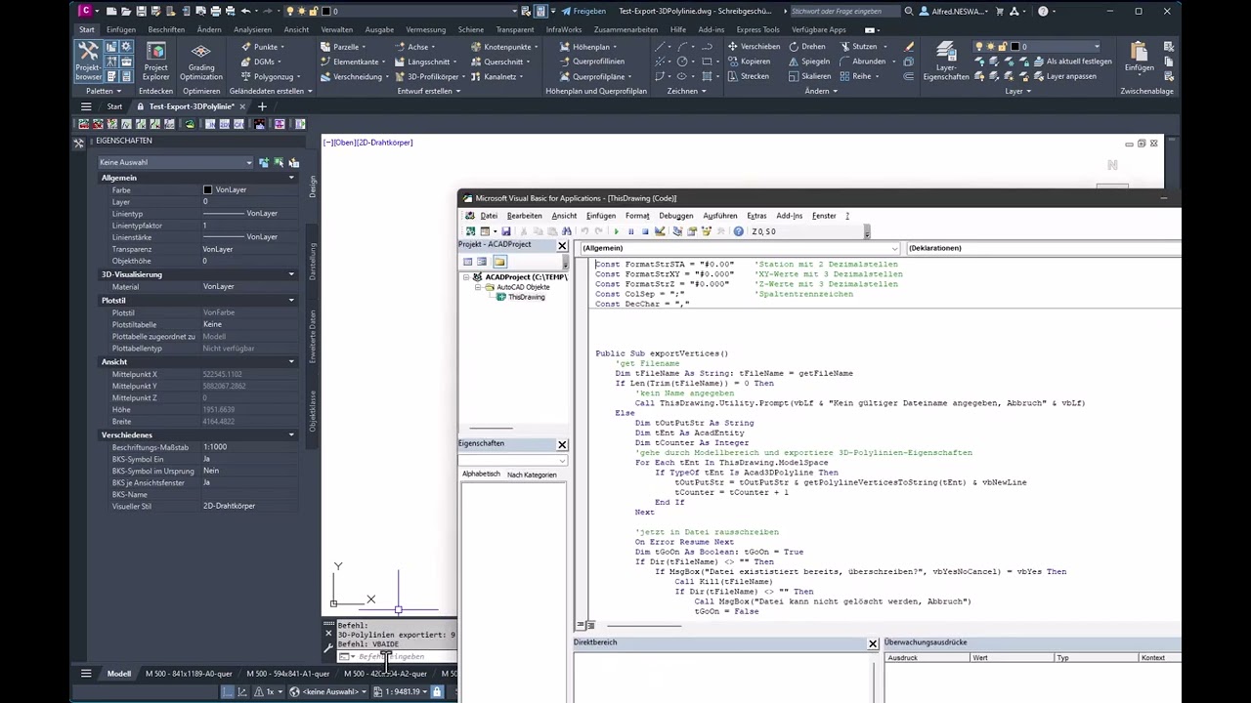
Task: Collapse the ACADProject tree node
Action: (x=465, y=277)
